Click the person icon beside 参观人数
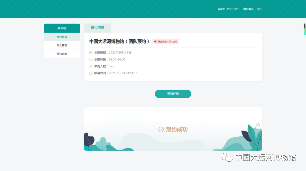The width and height of the screenshot is (306, 171). 91,66
